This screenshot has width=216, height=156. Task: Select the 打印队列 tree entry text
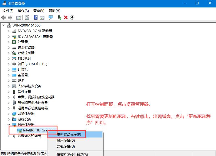click(x=24, y=59)
